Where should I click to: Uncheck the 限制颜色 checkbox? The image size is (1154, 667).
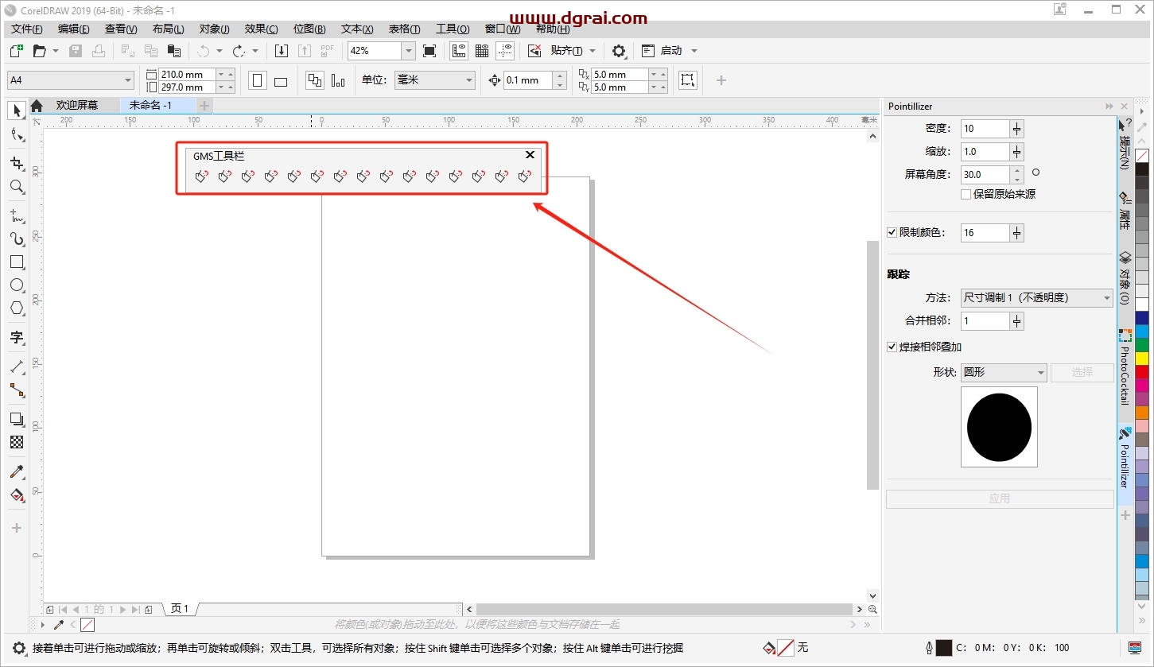pyautogui.click(x=892, y=233)
